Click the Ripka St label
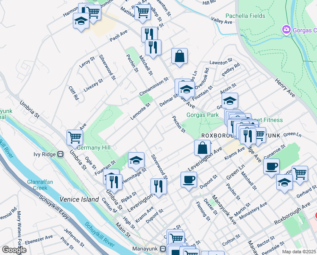 [x=129, y=197]
